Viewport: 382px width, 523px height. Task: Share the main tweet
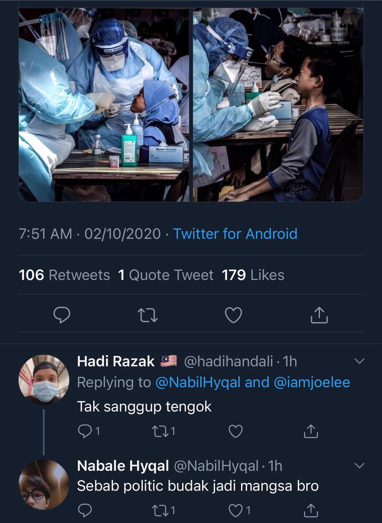(x=319, y=315)
